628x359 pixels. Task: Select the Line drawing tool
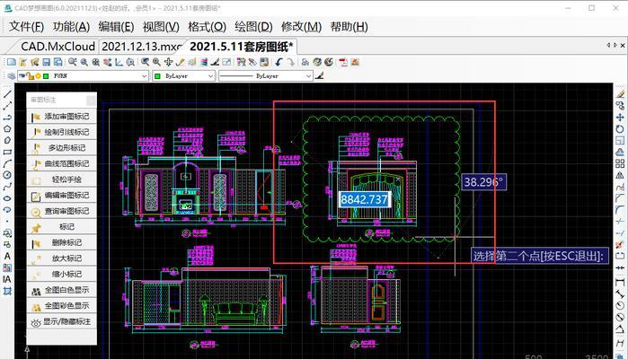point(7,94)
